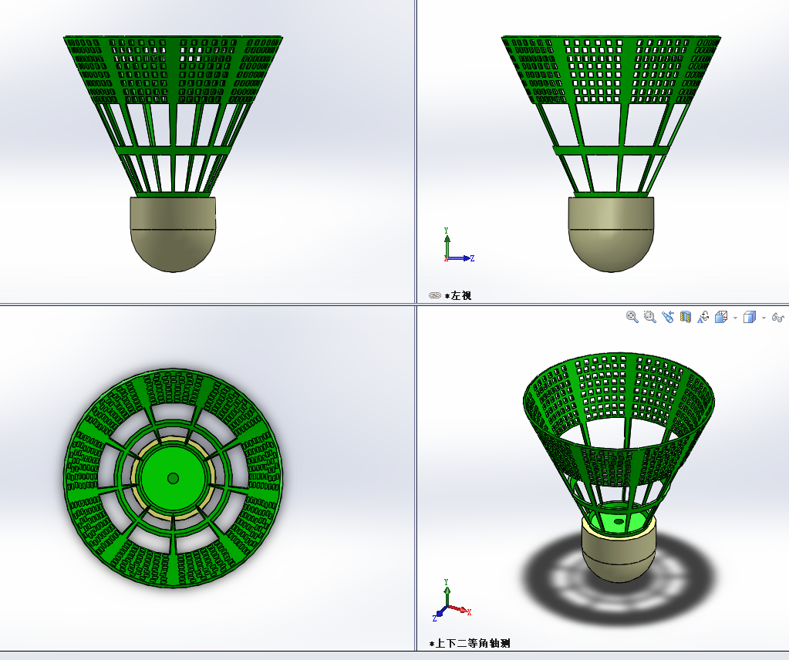Expand the Display Style dropdown arrow
This screenshot has width=789, height=660.
pyautogui.click(x=764, y=318)
